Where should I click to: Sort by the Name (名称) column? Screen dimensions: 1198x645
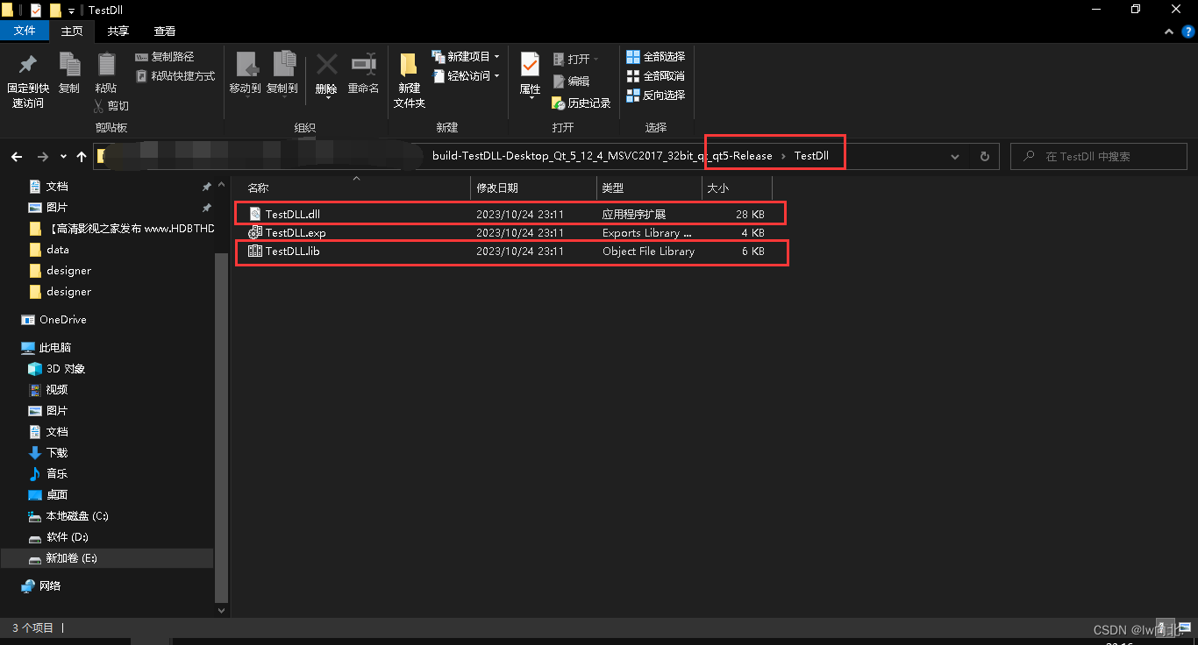click(355, 188)
